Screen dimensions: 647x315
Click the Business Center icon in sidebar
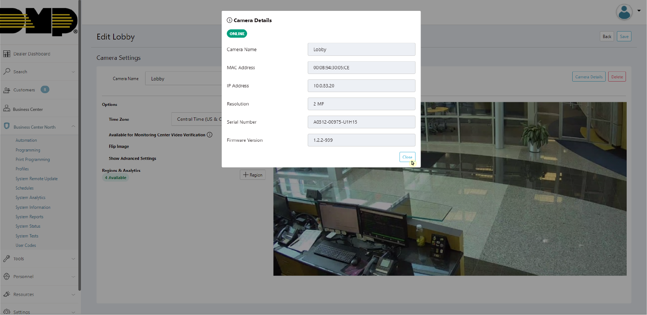(7, 109)
